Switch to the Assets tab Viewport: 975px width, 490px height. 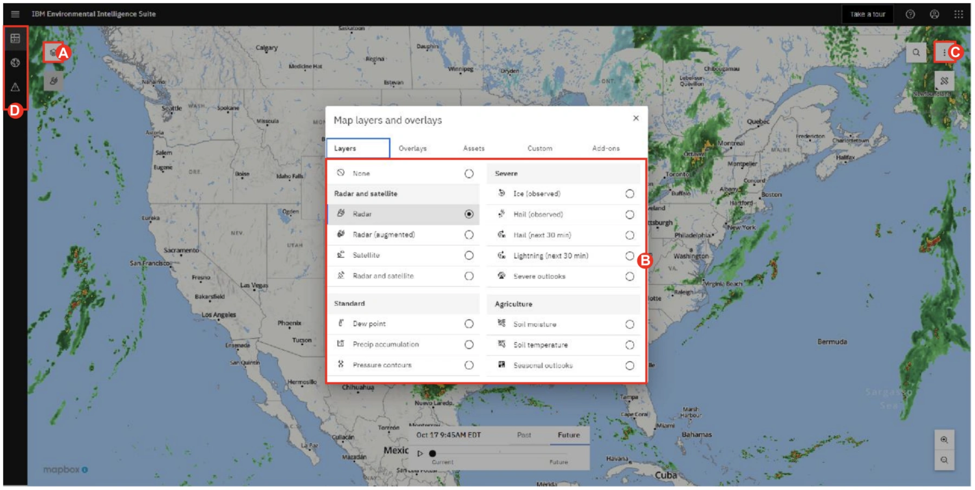pyautogui.click(x=474, y=148)
